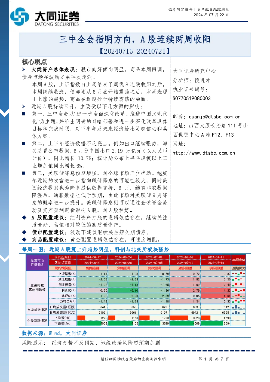Image resolution: width=270 pixels, height=382 pixels.
Task: Click the 本周走势 column header
Action: tap(238, 260)
